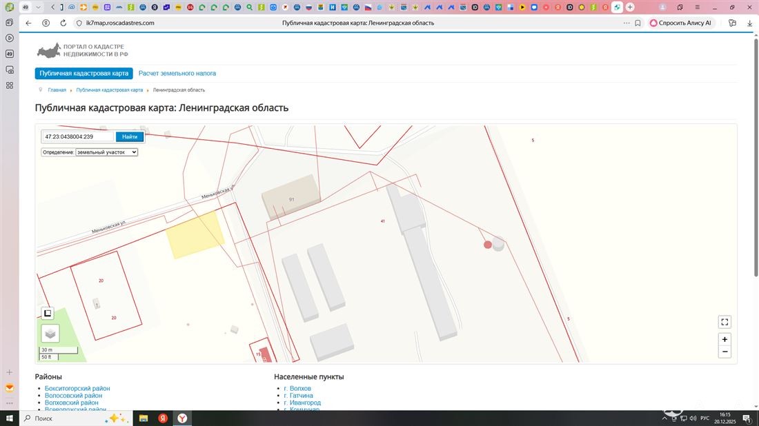This screenshot has height=426, width=759.
Task: Click the cadastral number input field
Action: click(x=78, y=136)
